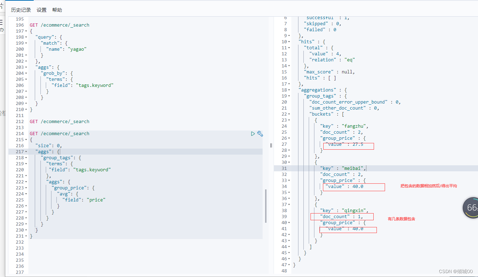Collapse the "avg" block at line 224
Image resolution: width=478 pixels, height=277 pixels.
coord(26,194)
